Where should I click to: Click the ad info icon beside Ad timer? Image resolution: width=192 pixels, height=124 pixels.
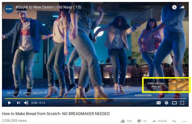[20, 93]
